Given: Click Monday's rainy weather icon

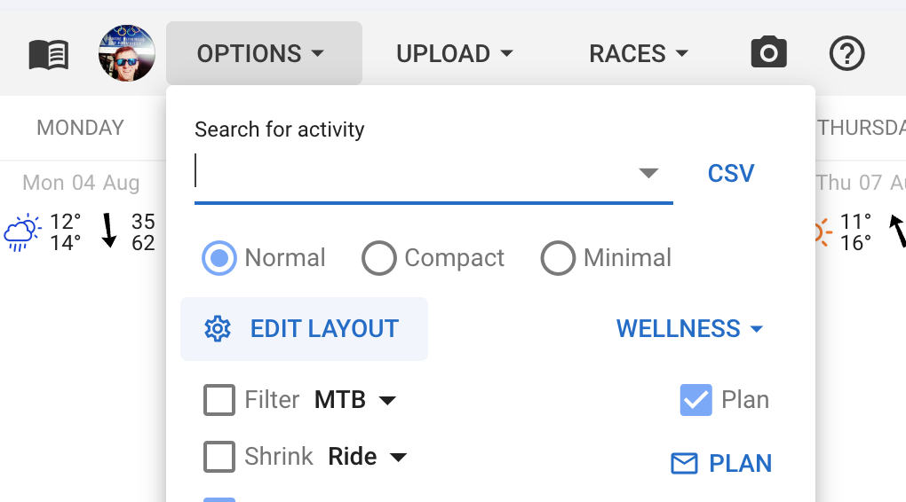Looking at the screenshot, I should (x=21, y=232).
